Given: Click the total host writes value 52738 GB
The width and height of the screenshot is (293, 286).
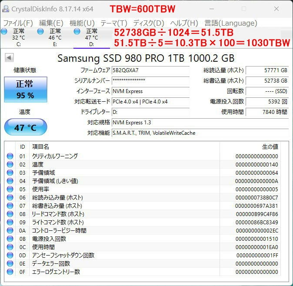Looking at the screenshot, I should (x=267, y=81).
